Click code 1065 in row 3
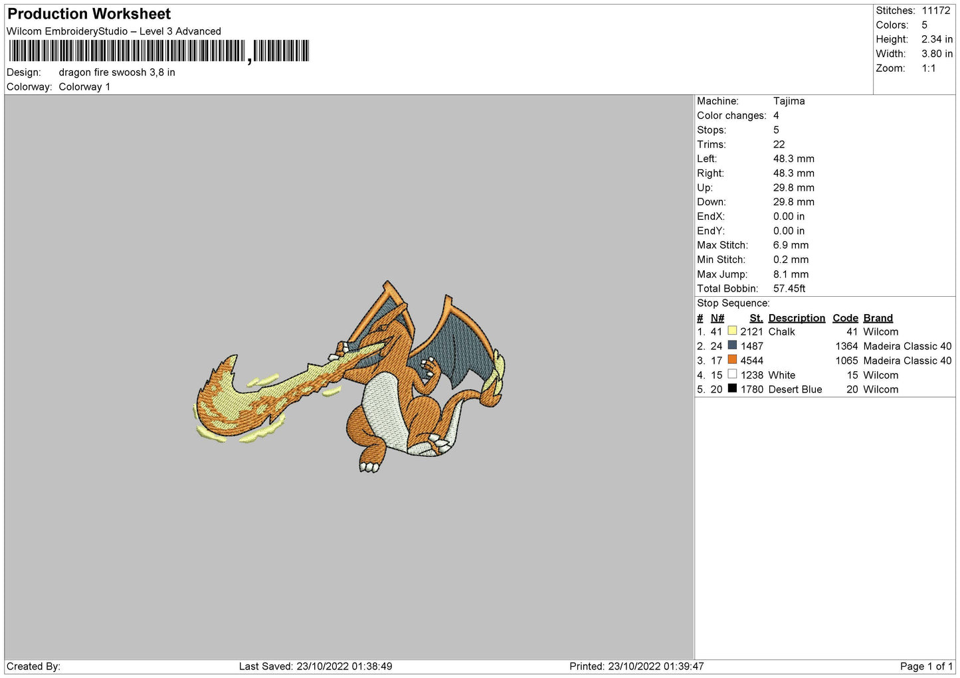Image resolution: width=960 pixels, height=678 pixels. pyautogui.click(x=846, y=361)
